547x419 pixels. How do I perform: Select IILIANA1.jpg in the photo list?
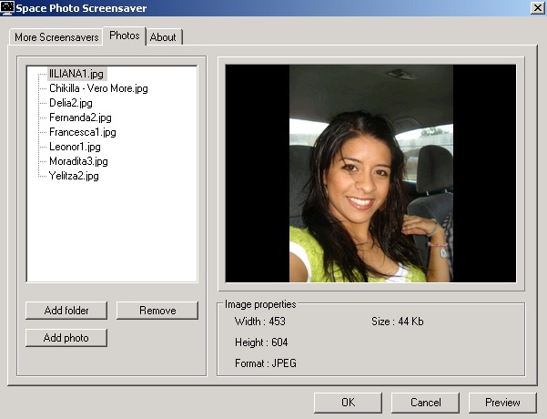point(77,74)
